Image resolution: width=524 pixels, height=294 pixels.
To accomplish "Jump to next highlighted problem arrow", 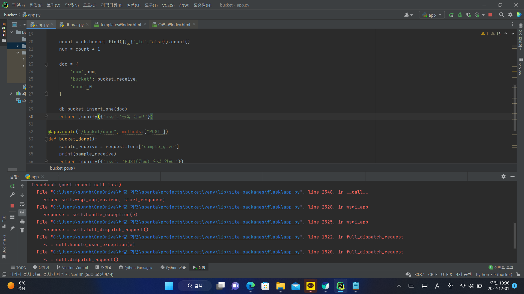I will pyautogui.click(x=513, y=34).
